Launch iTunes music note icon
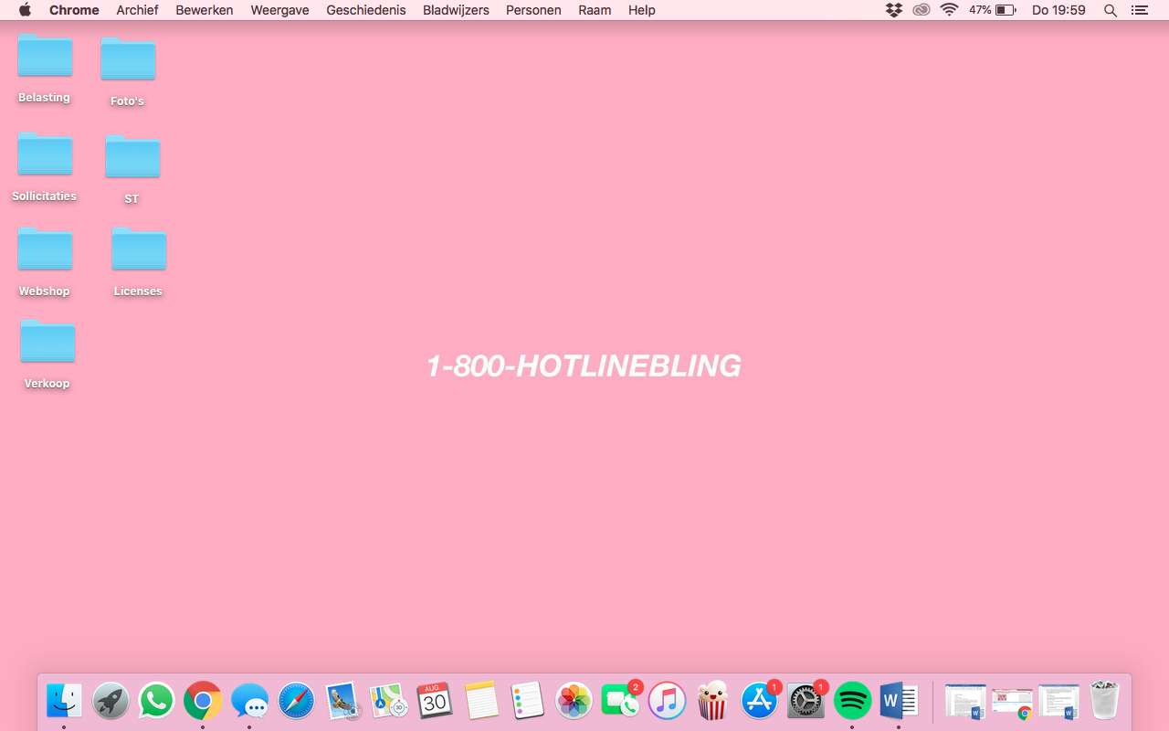1169x731 pixels. pos(667,701)
